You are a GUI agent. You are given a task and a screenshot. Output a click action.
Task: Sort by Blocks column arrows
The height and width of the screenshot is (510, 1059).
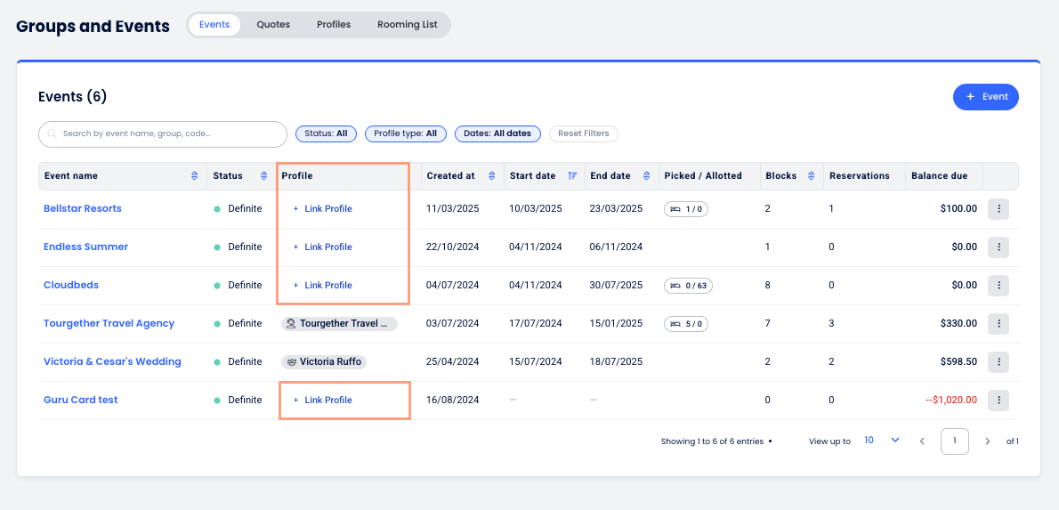(x=811, y=176)
